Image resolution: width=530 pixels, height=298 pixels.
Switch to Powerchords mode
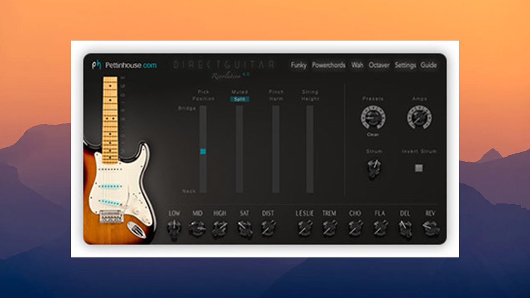(x=329, y=65)
